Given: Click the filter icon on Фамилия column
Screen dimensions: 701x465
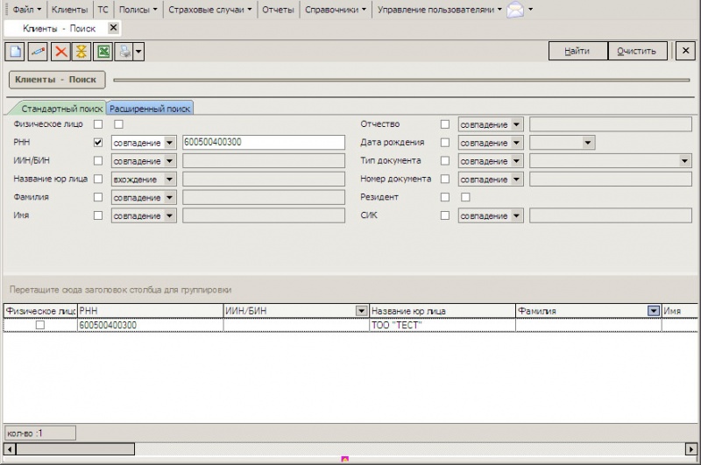Looking at the screenshot, I should [x=653, y=311].
